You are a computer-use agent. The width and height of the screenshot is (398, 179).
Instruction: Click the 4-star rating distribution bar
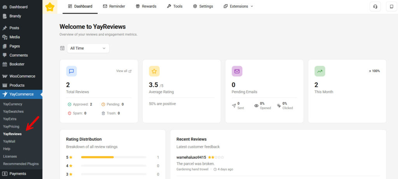click(x=114, y=166)
